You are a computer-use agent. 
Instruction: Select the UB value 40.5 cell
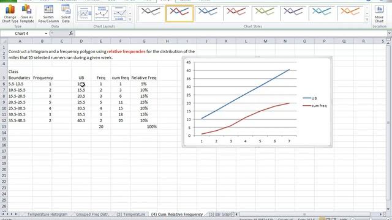tap(81, 121)
